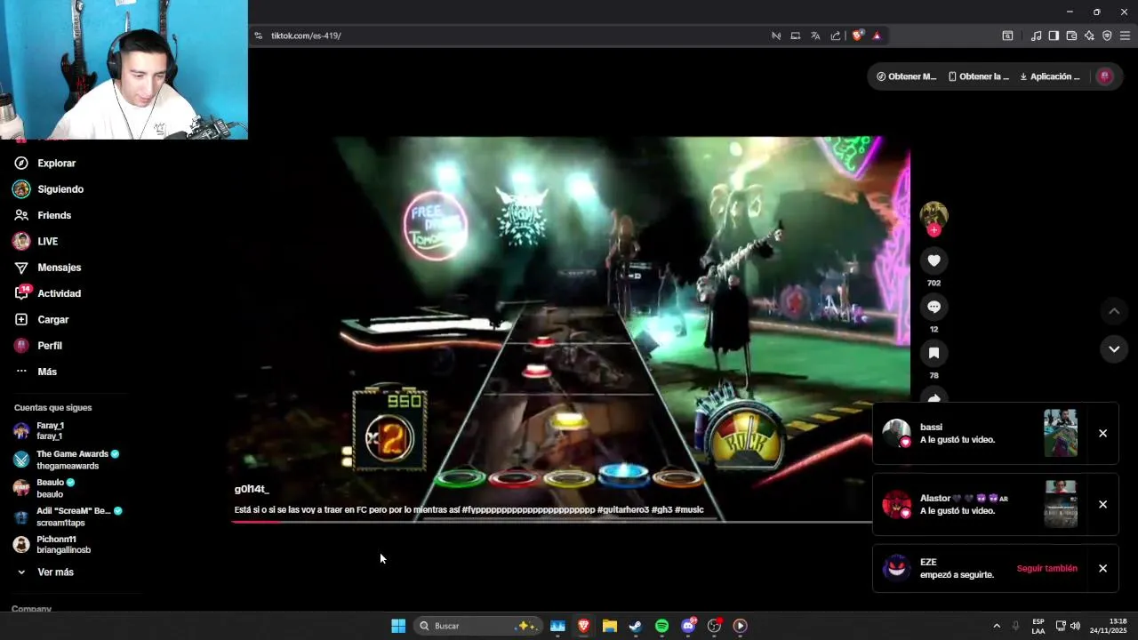The image size is (1138, 640).
Task: Open OBS Studio from the taskbar
Action: [x=714, y=626]
